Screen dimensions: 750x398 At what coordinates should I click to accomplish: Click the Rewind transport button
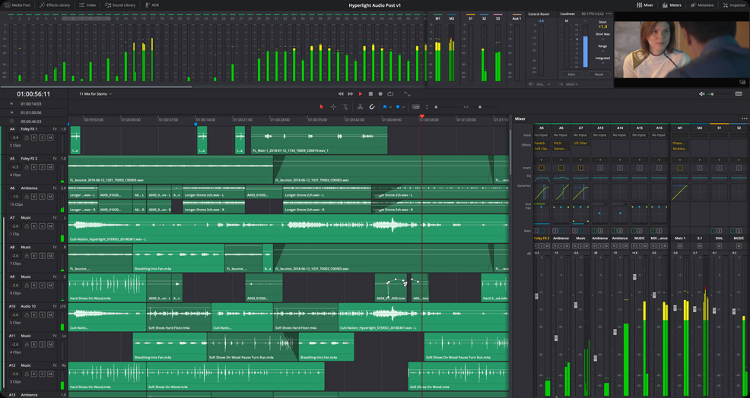click(341, 94)
